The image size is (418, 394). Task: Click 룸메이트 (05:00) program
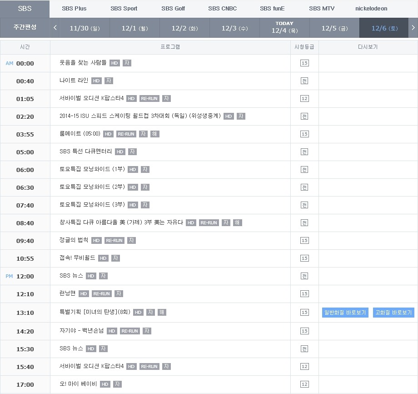[x=80, y=133]
